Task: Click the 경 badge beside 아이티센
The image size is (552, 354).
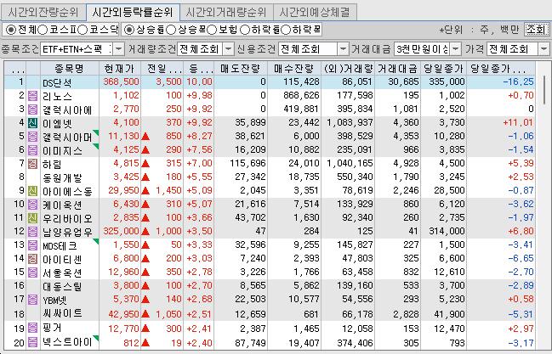Action: point(32,259)
